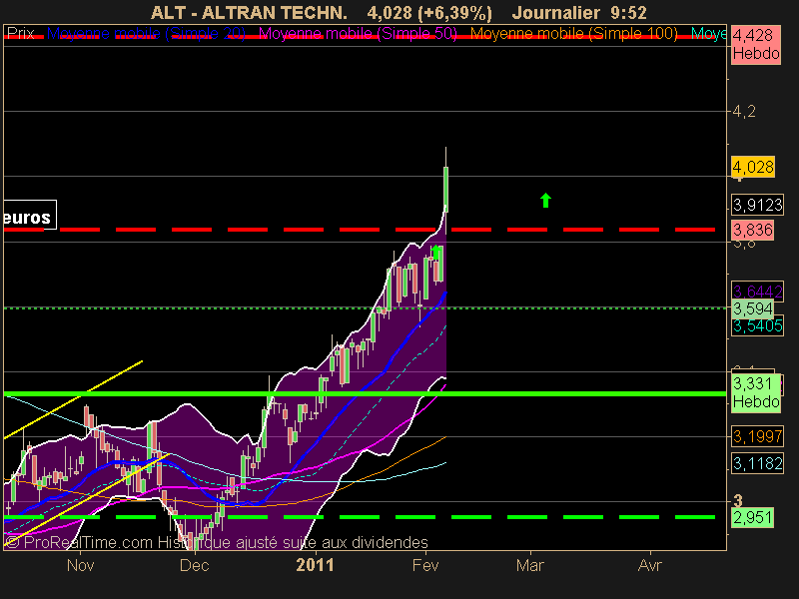Click the Nov date axis label
The width and height of the screenshot is (799, 599).
81,566
